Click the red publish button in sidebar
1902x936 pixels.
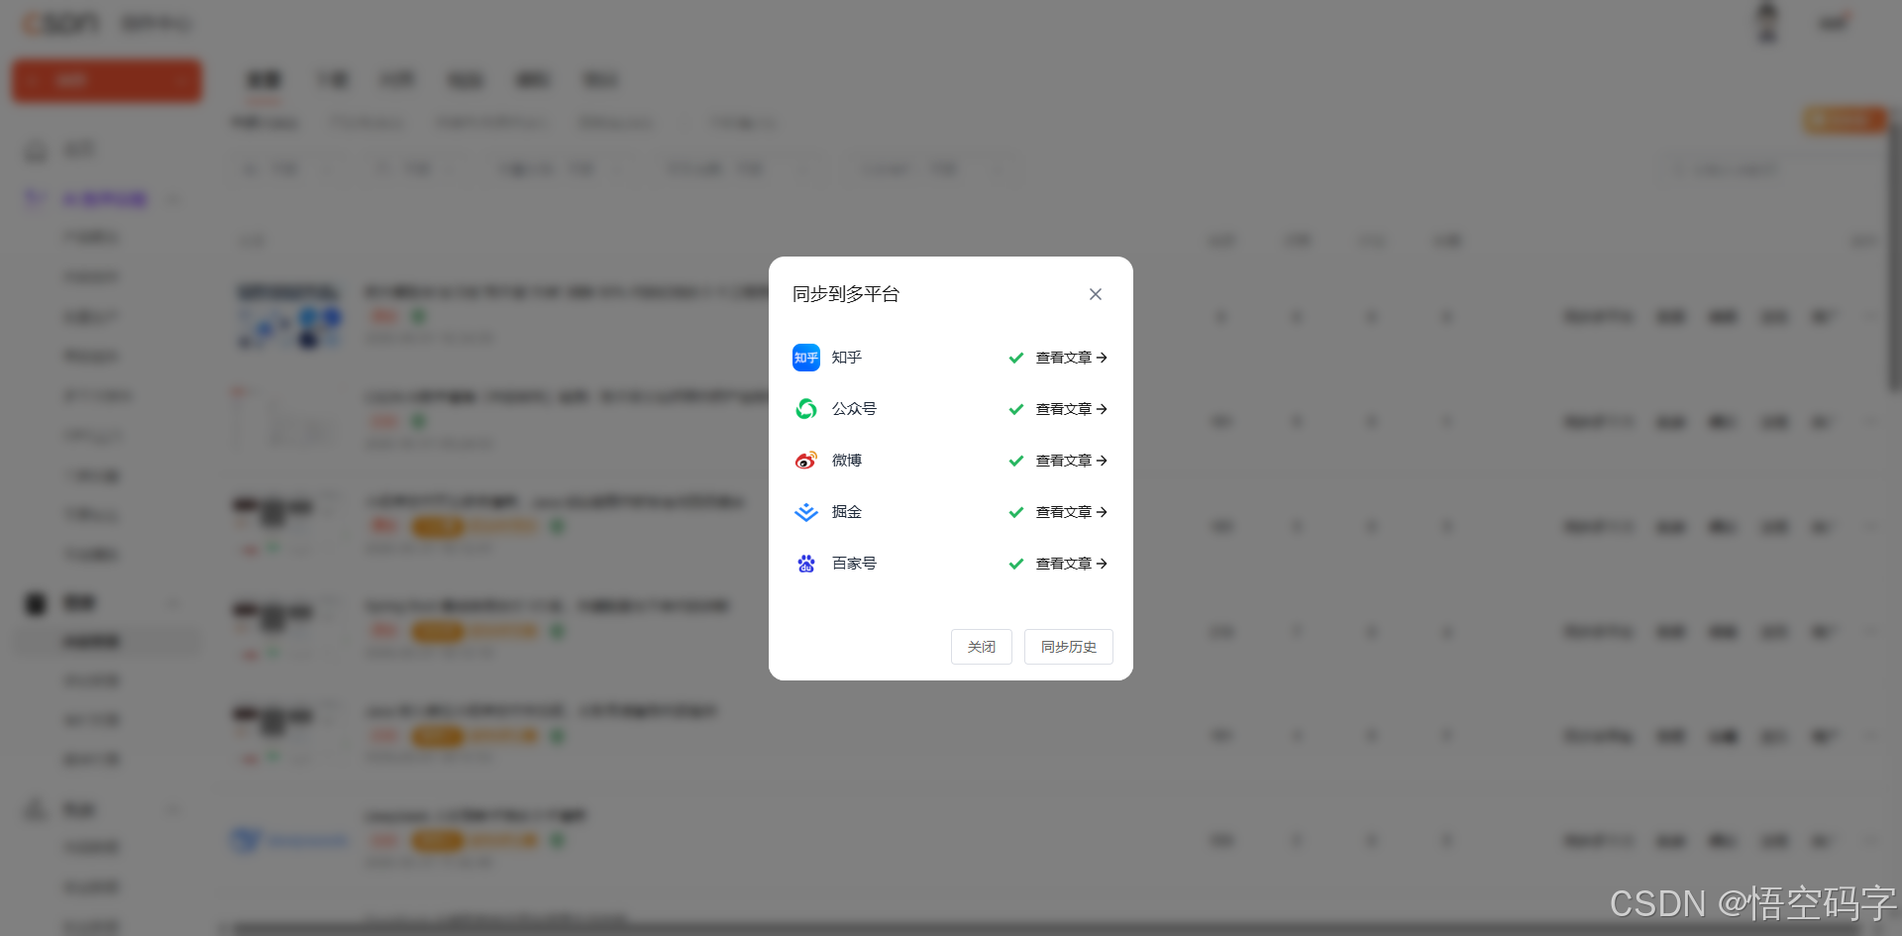pos(107,80)
